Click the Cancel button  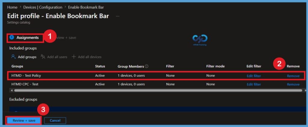point(55,120)
